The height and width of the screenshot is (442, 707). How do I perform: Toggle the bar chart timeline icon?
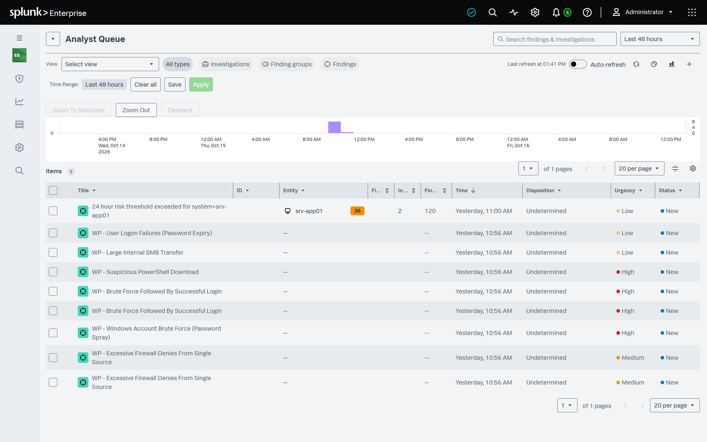click(x=672, y=64)
